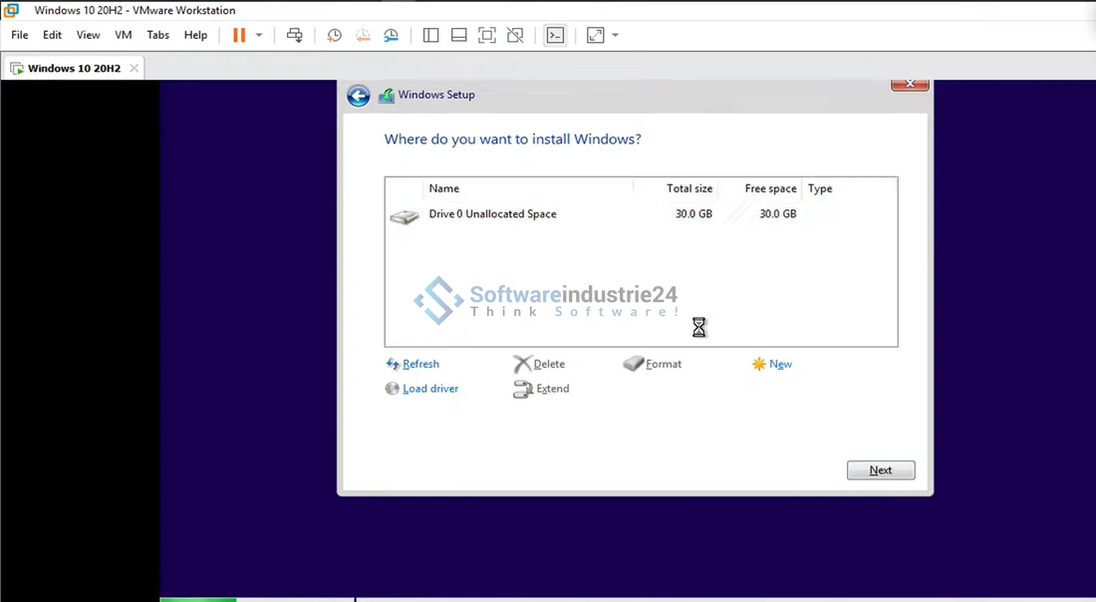
Task: Open the power options dropdown arrow
Action: [259, 35]
